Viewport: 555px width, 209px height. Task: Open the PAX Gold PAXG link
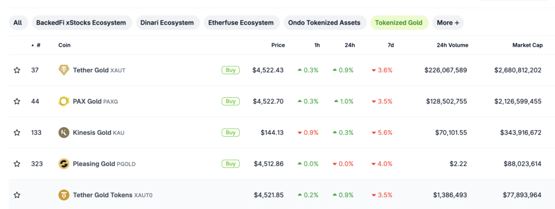point(95,102)
